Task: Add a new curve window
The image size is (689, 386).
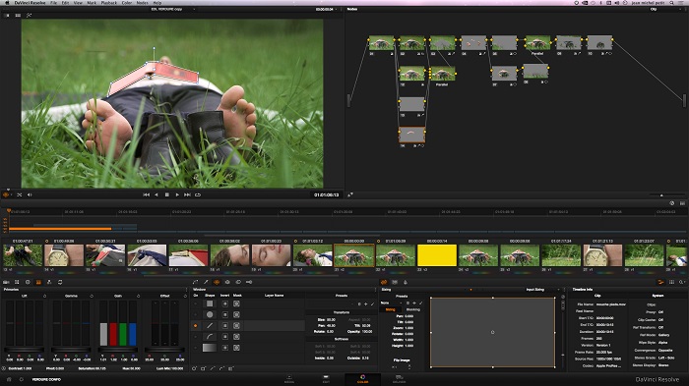Action: [x=221, y=368]
